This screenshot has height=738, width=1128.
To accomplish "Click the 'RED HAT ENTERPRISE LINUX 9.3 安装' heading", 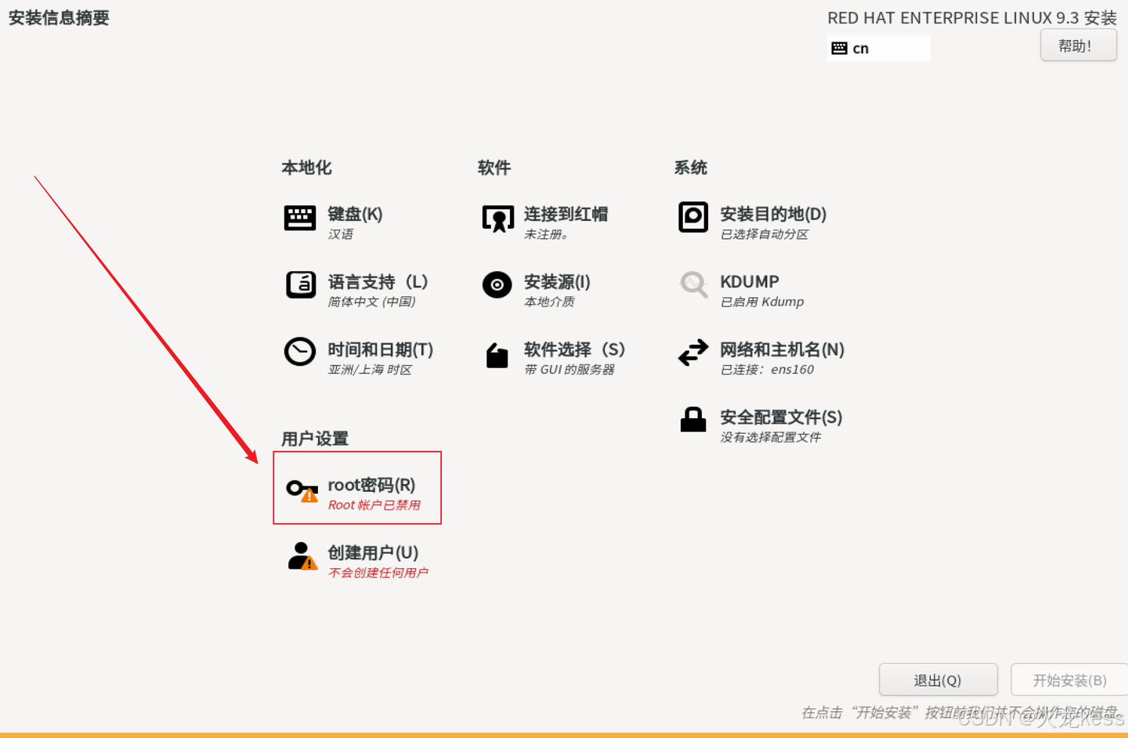I will click(x=972, y=18).
